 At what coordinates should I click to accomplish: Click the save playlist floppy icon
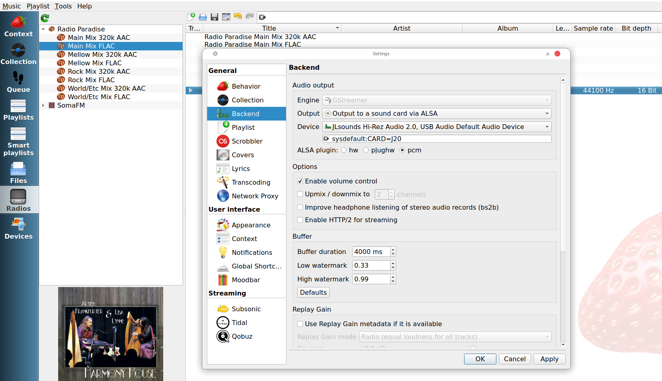coord(214,17)
